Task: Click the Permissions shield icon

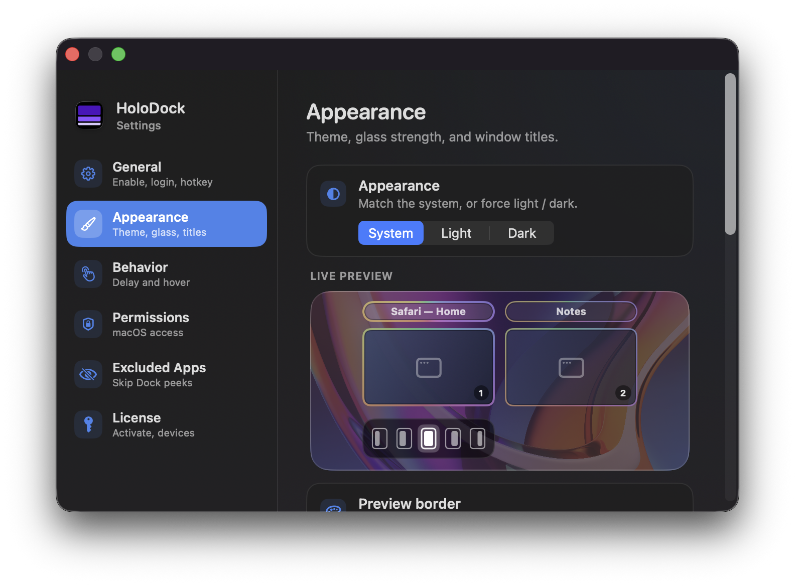Action: pyautogui.click(x=88, y=324)
